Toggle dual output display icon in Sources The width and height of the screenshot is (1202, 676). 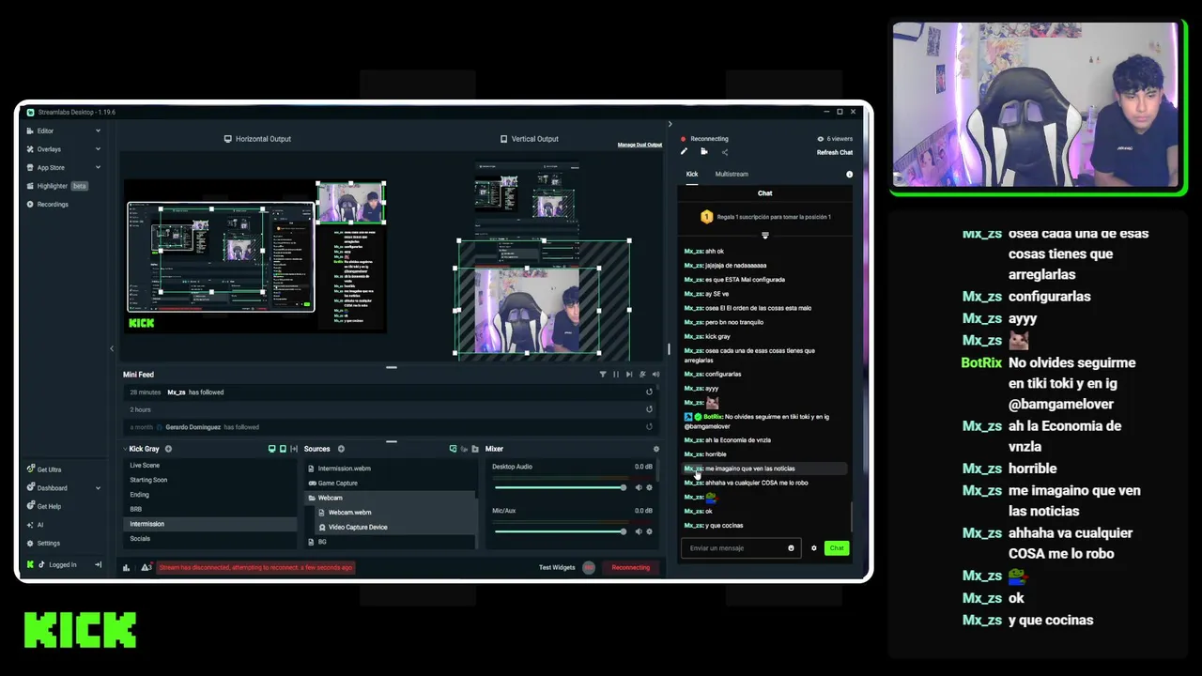[453, 449]
